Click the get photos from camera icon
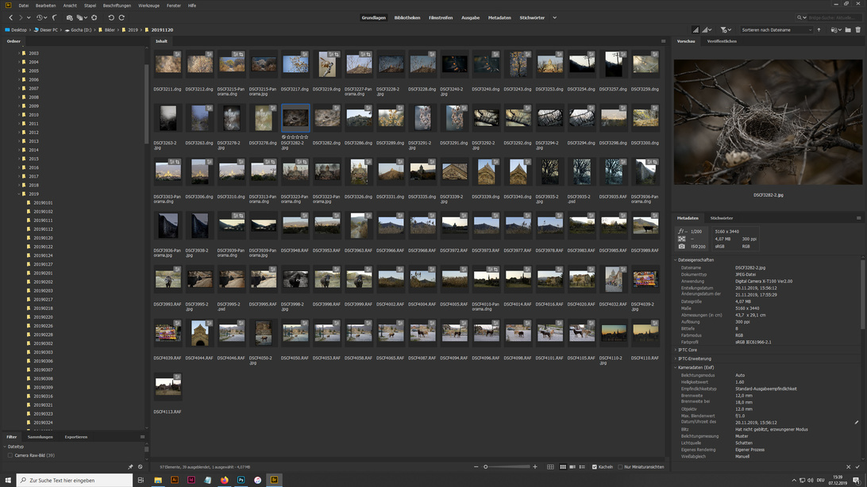Viewport: 867px width, 487px height. tap(69, 17)
